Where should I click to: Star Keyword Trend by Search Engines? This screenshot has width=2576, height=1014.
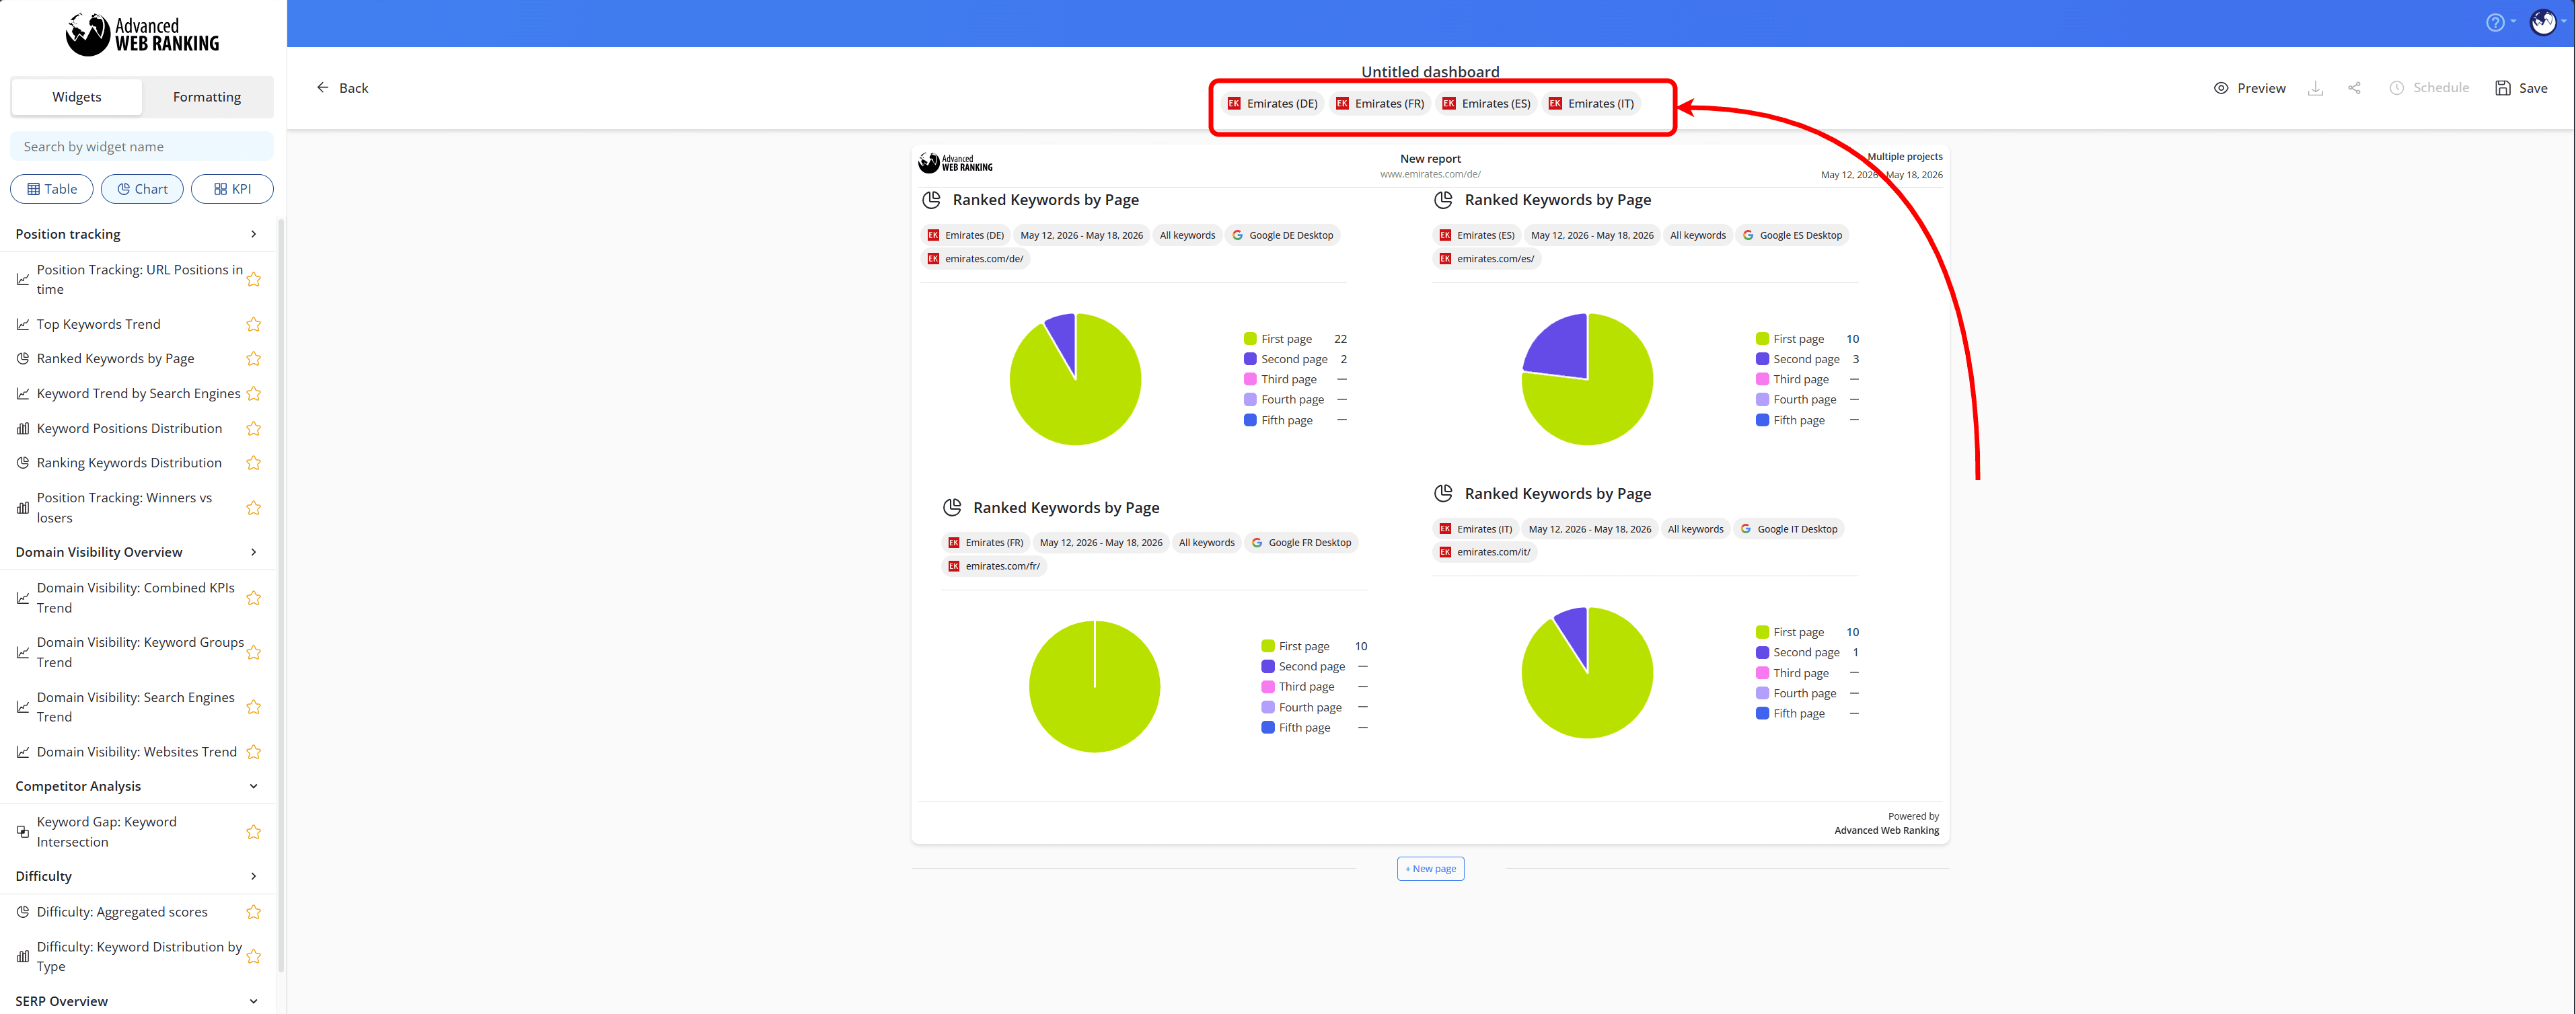[x=254, y=393]
